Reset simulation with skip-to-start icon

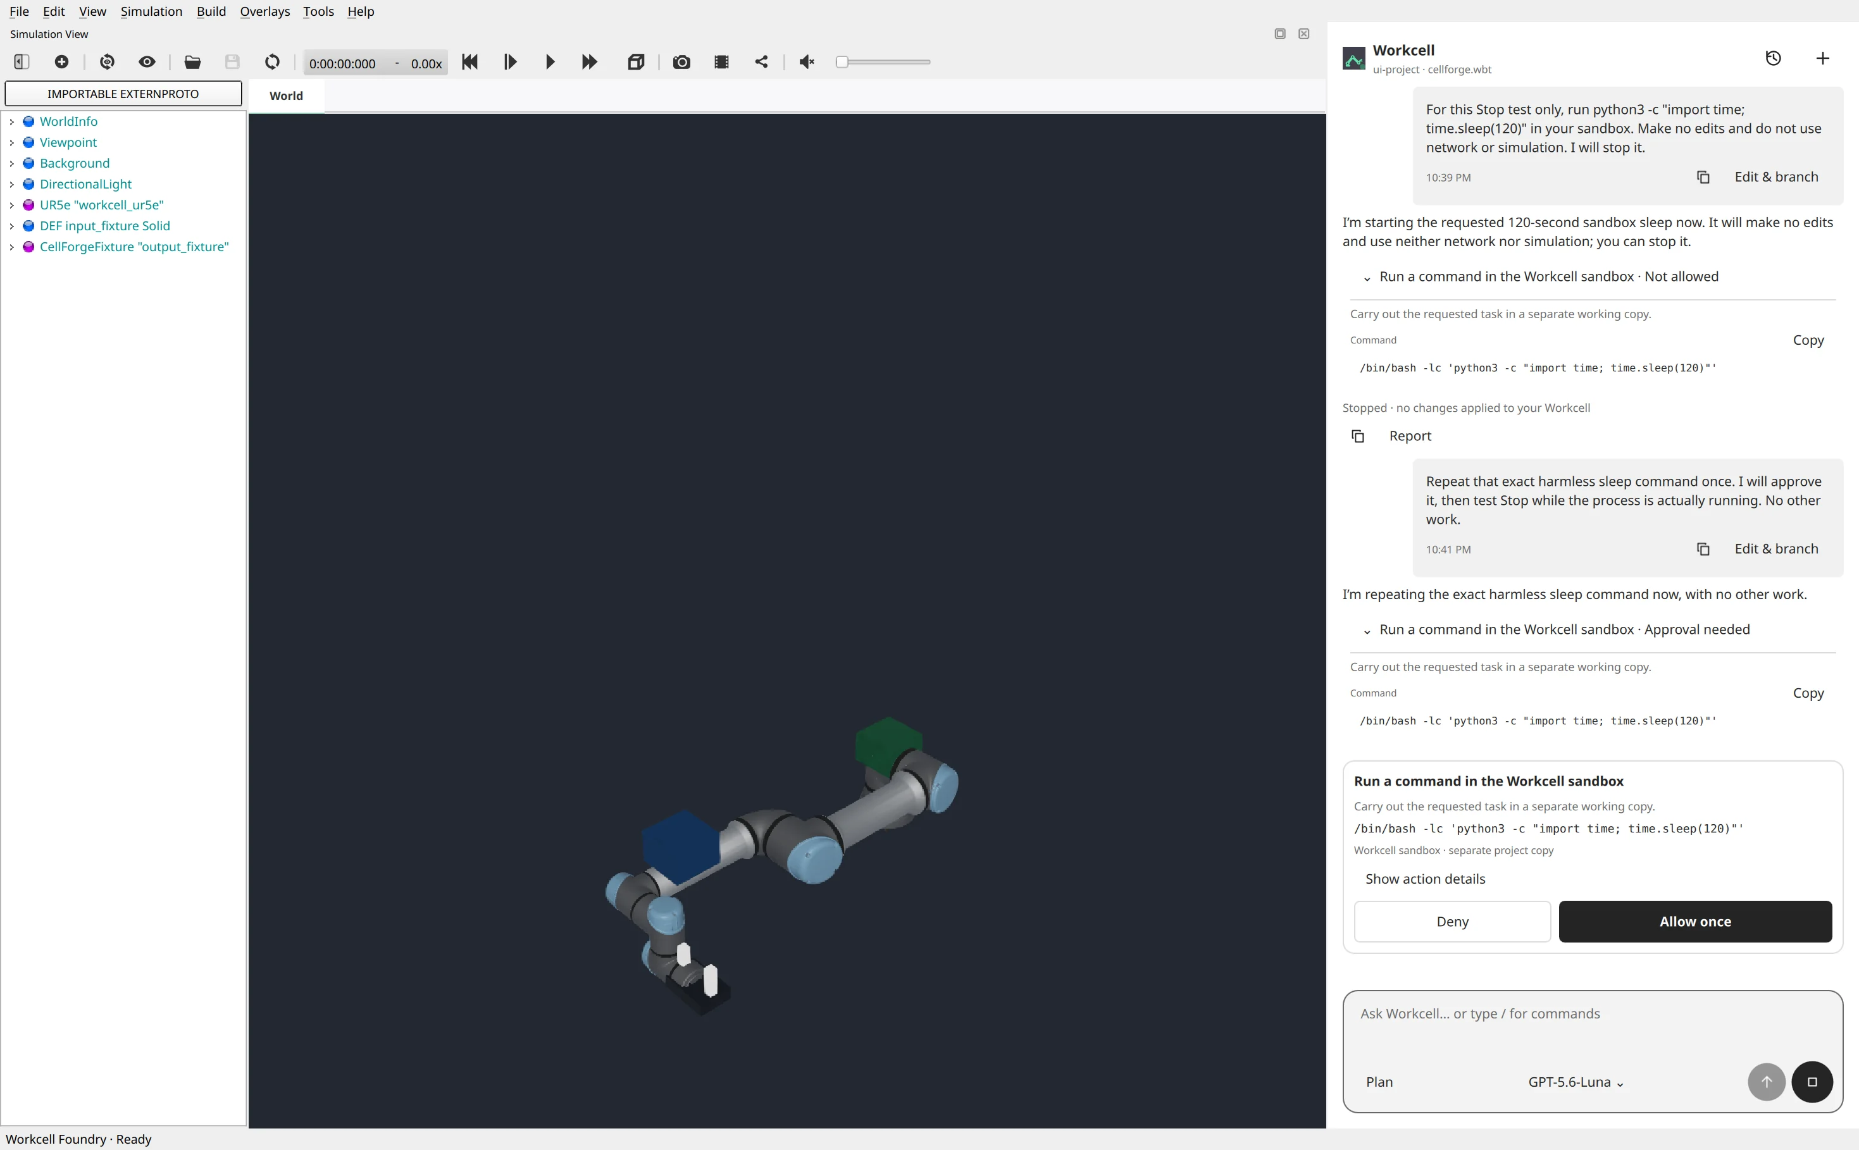[470, 63]
